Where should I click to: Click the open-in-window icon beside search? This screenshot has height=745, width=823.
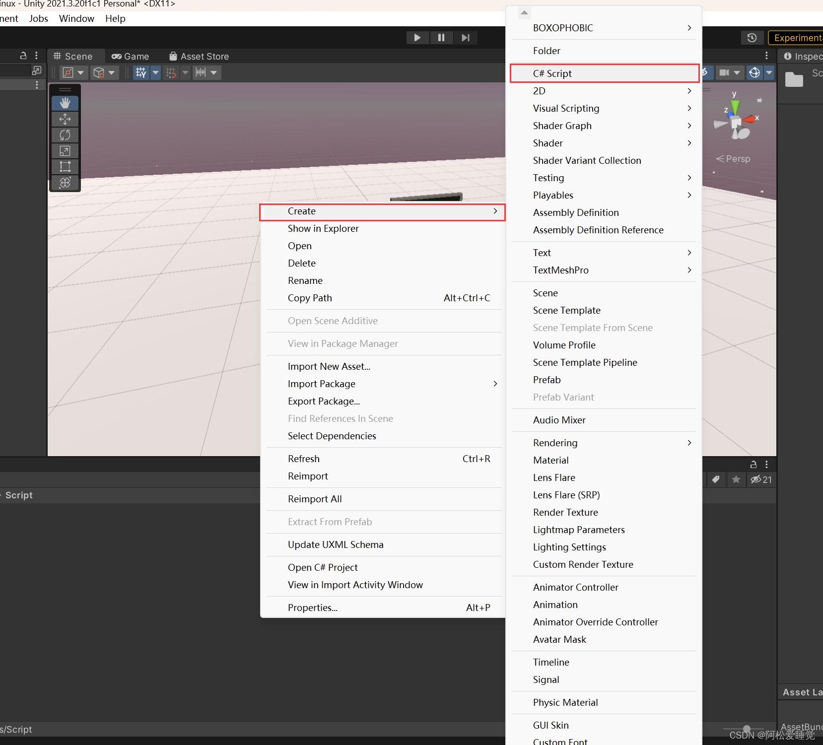pos(36,70)
